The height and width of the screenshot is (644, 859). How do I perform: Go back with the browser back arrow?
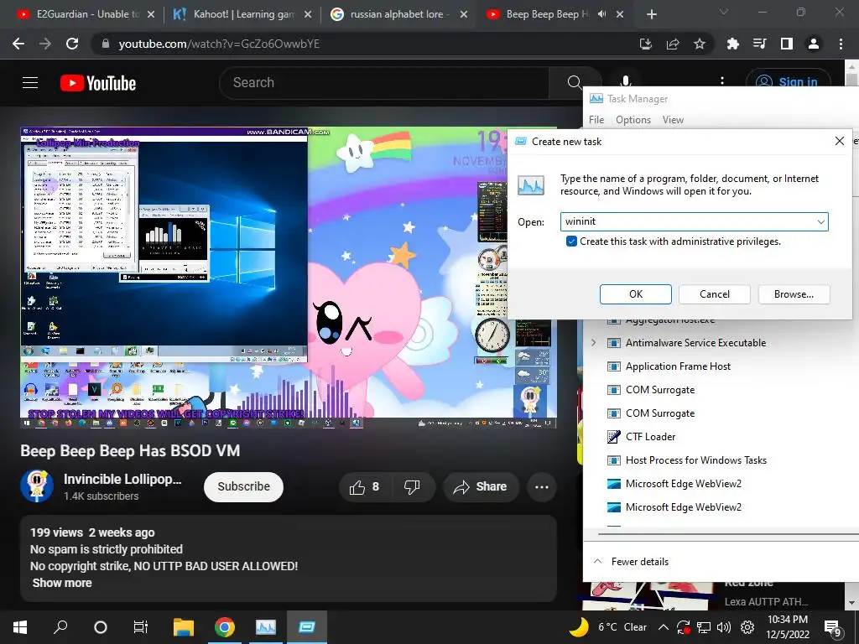tap(18, 44)
